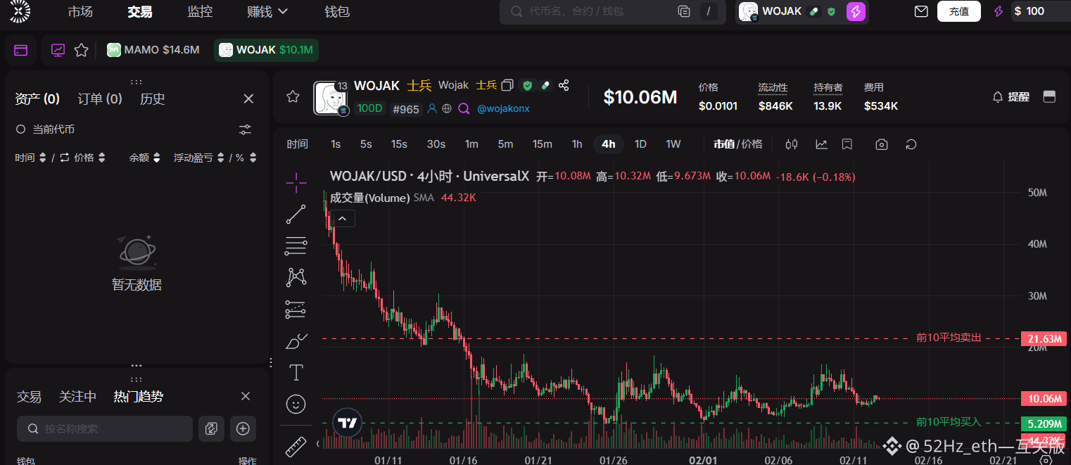This screenshot has height=465, width=1071.
Task: Click the purple search magnifier icon
Action: (x=464, y=109)
